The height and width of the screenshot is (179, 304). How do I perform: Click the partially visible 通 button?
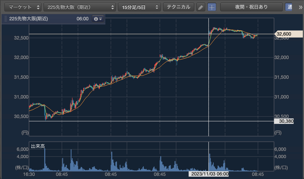[289, 7]
